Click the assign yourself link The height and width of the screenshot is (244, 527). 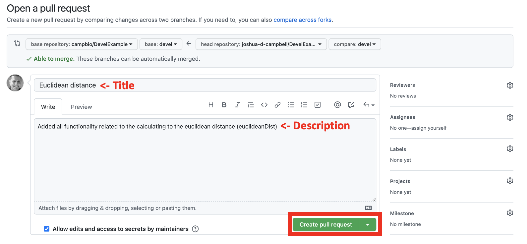coord(429,128)
